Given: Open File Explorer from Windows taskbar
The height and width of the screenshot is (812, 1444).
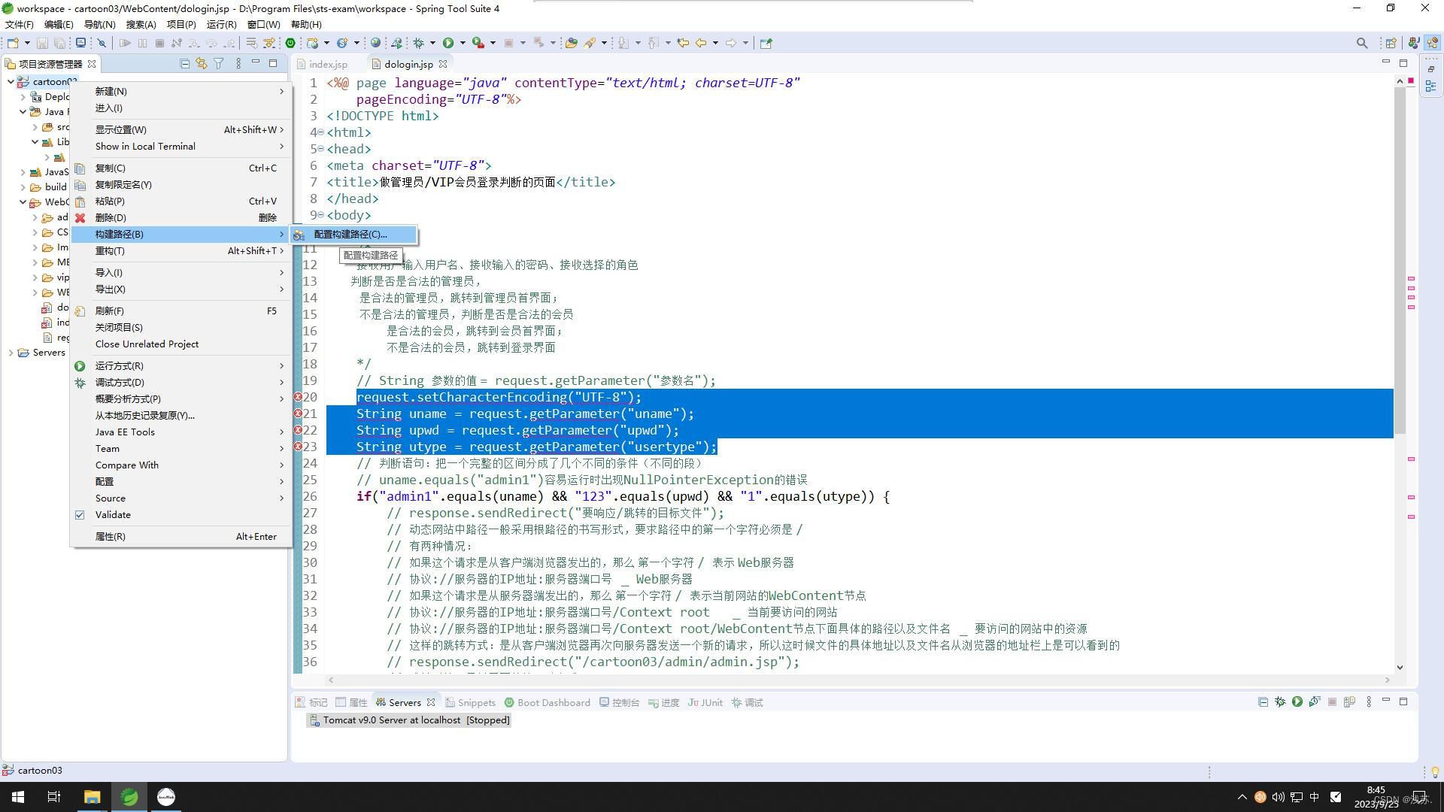Looking at the screenshot, I should point(92,796).
